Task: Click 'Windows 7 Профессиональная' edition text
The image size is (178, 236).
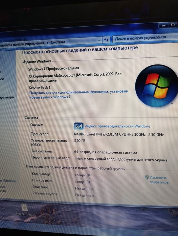Action: tap(53, 69)
